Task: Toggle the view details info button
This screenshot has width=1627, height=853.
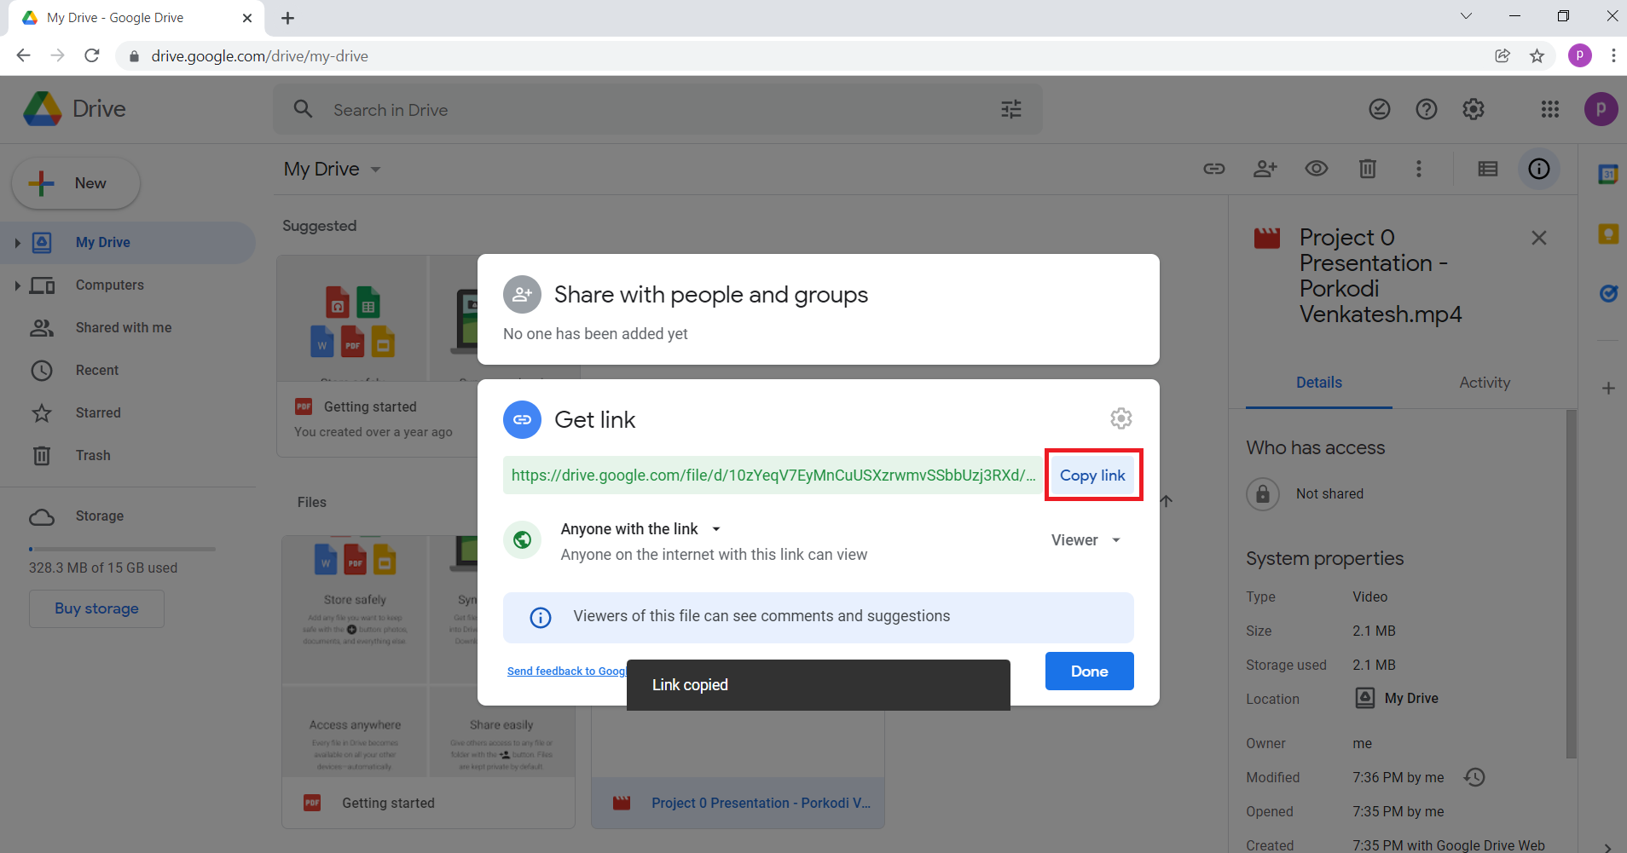Action: pos(1538,169)
